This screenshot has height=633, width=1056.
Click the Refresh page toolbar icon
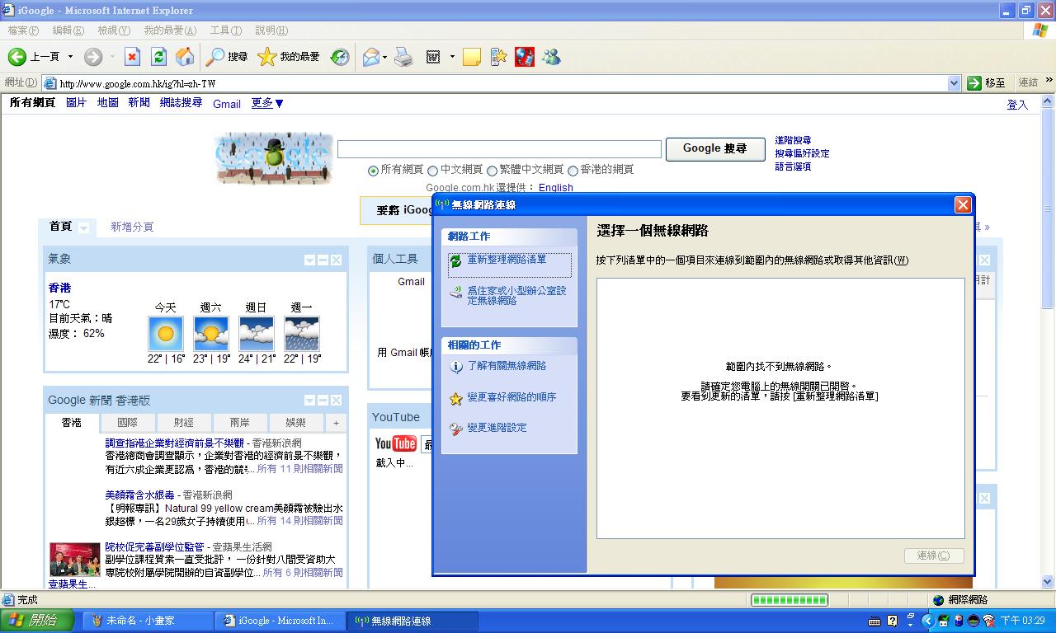pyautogui.click(x=159, y=57)
